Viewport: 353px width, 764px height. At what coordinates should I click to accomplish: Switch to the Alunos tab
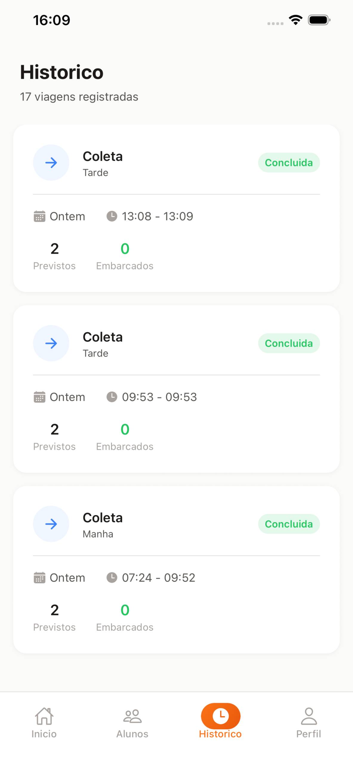(x=132, y=722)
